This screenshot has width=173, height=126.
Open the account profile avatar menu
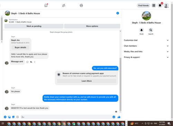(x=166, y=6)
